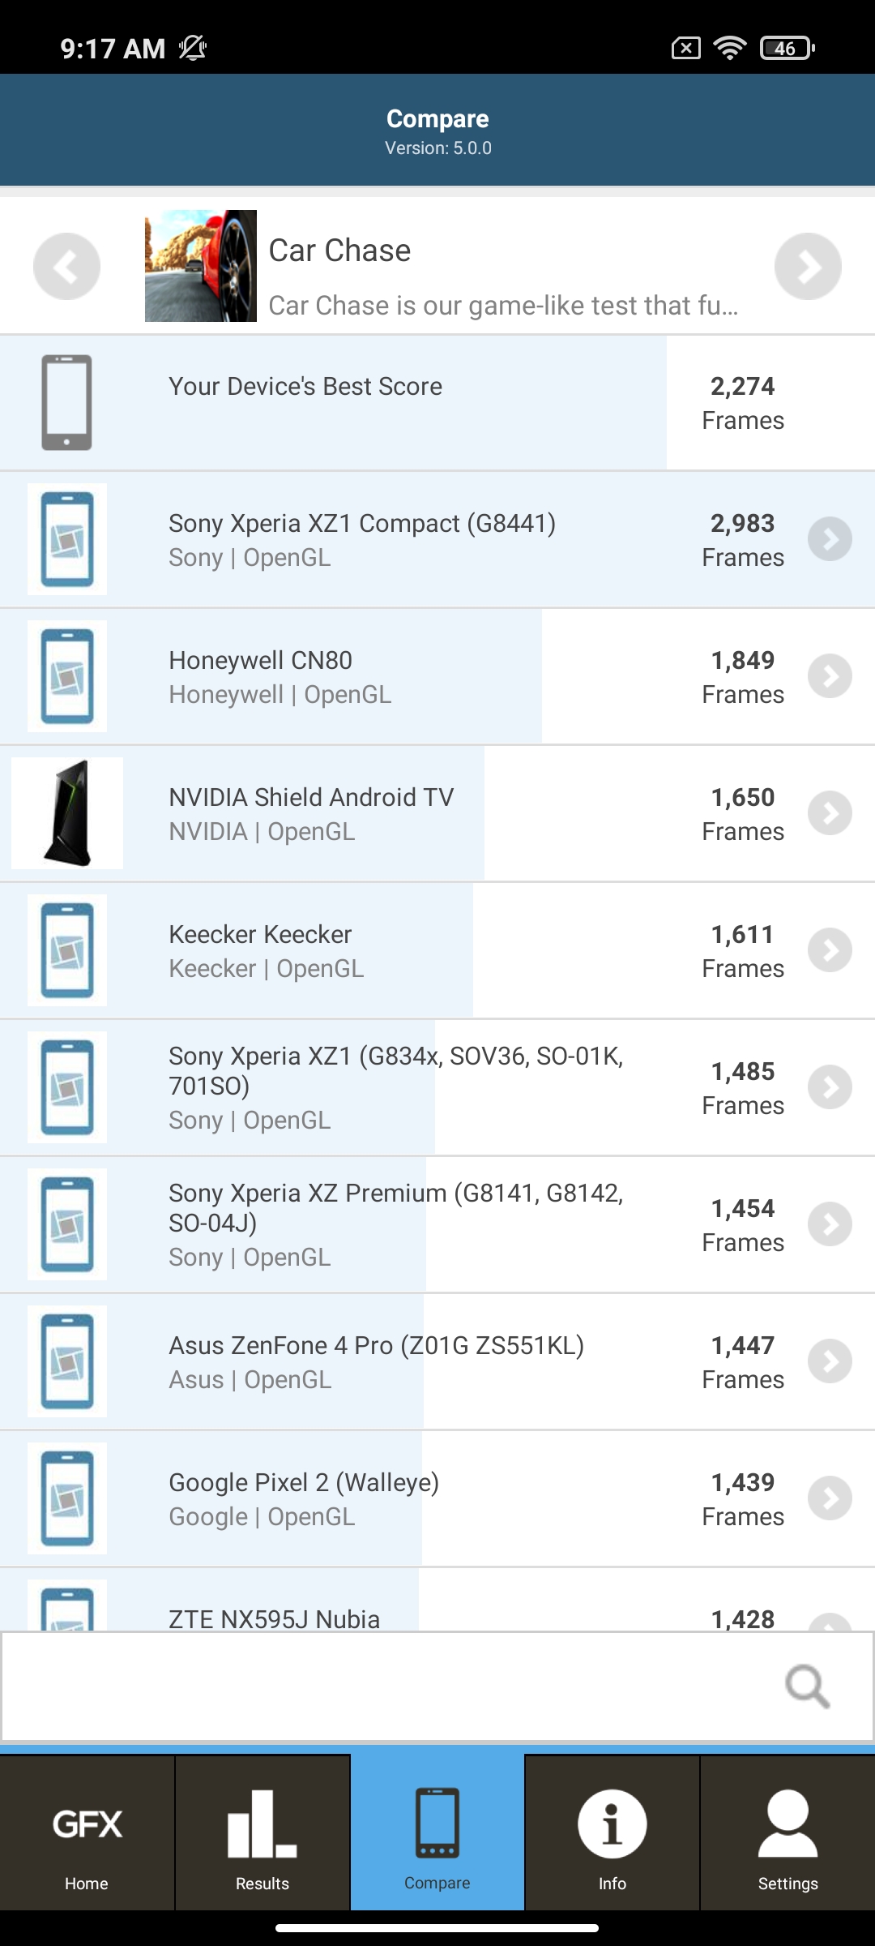Tap the search magnifier icon
The image size is (875, 1946).
click(807, 1687)
